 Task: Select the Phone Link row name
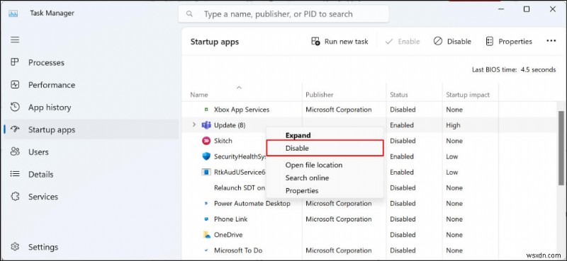tap(231, 219)
